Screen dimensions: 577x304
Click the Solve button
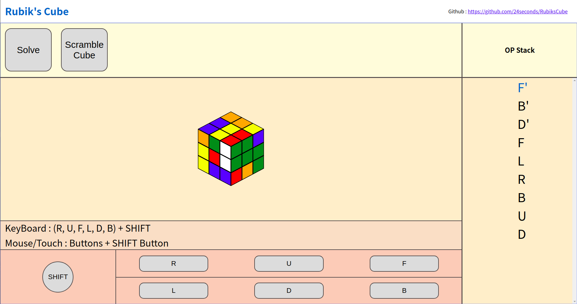pos(28,50)
